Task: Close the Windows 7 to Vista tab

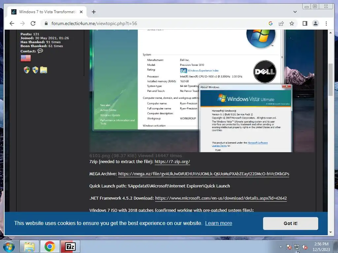Action: point(81,12)
